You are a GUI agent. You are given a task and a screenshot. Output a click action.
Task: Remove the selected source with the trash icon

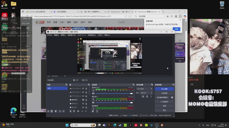[74, 111]
